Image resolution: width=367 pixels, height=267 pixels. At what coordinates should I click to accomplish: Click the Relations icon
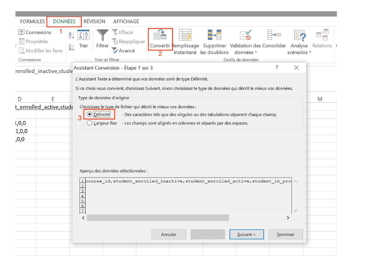322,35
